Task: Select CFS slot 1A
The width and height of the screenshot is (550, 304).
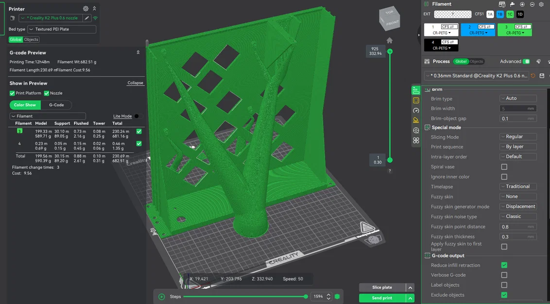Action: pos(490,15)
